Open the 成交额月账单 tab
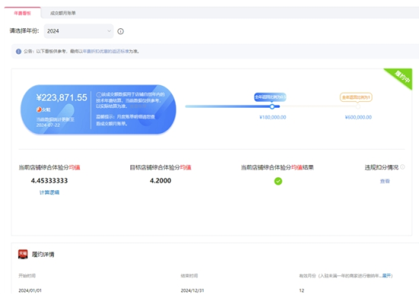Screen dimensions: 419x301 (x=62, y=13)
